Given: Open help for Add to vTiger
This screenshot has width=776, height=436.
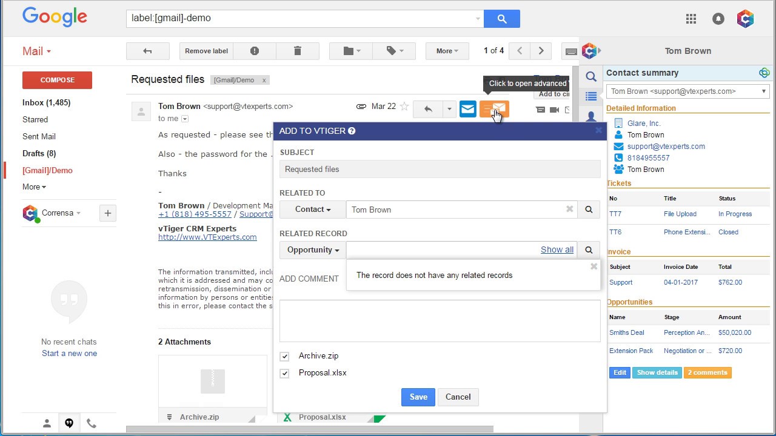Looking at the screenshot, I should (352, 131).
